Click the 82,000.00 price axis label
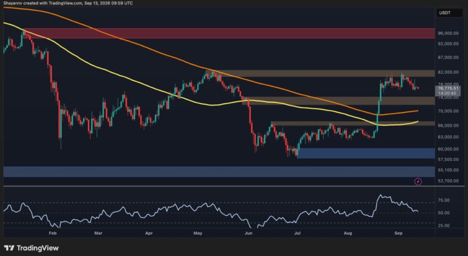 (x=448, y=72)
